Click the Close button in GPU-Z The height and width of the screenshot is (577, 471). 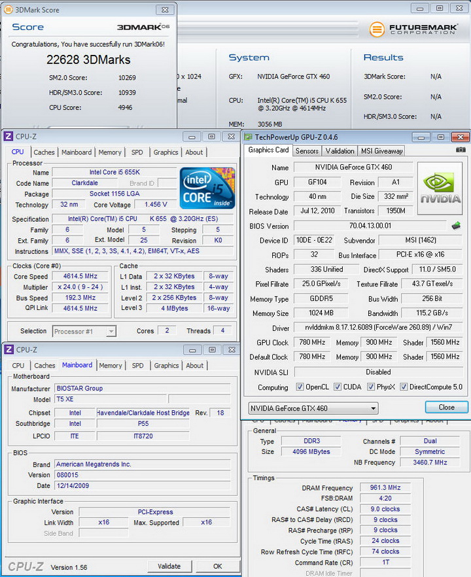click(x=446, y=408)
